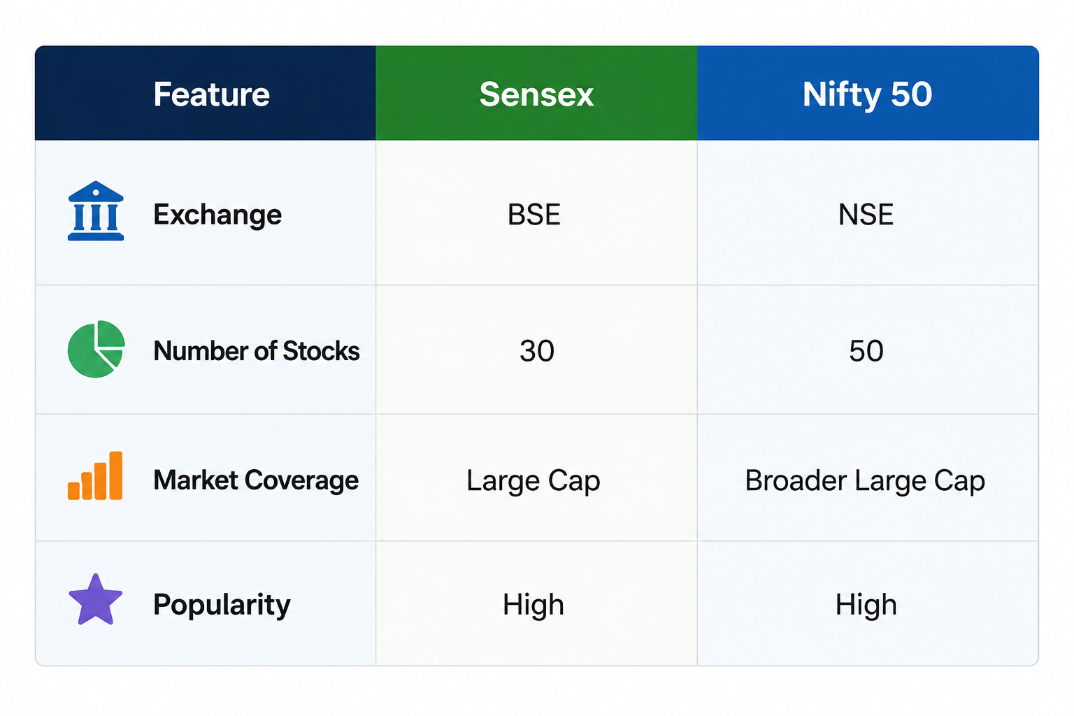Click the BSE cell under Sensex
The width and height of the screenshot is (1074, 716).
pyautogui.click(x=534, y=215)
